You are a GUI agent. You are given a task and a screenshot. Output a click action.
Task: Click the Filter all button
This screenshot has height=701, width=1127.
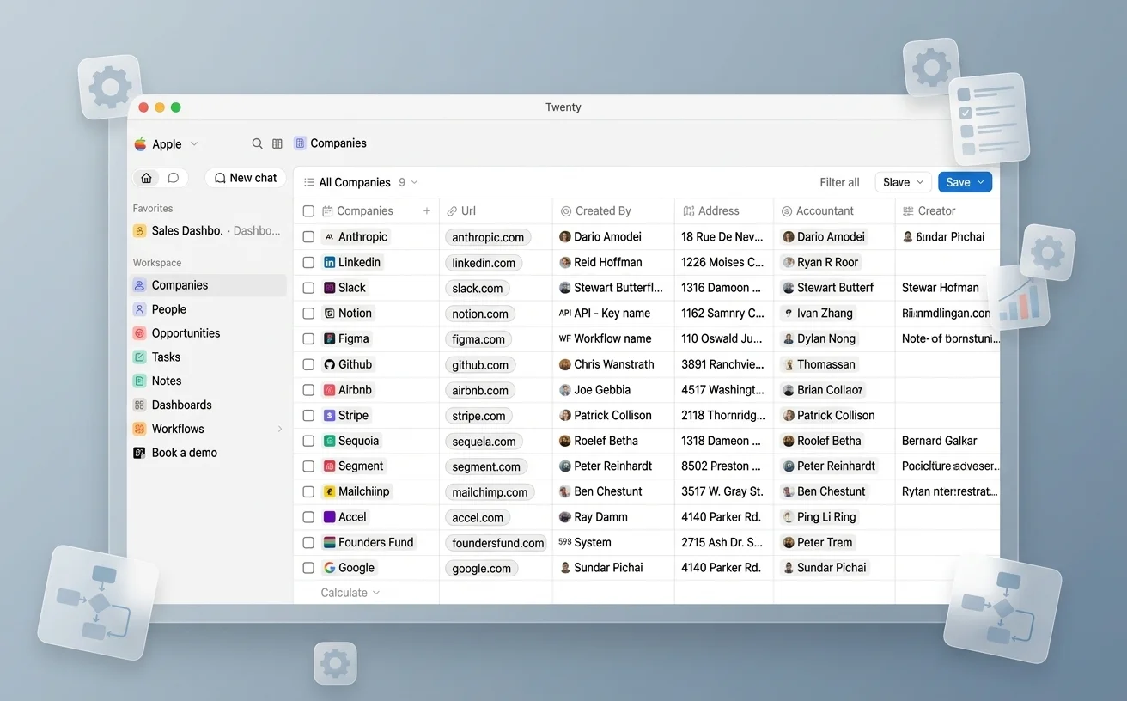point(839,182)
